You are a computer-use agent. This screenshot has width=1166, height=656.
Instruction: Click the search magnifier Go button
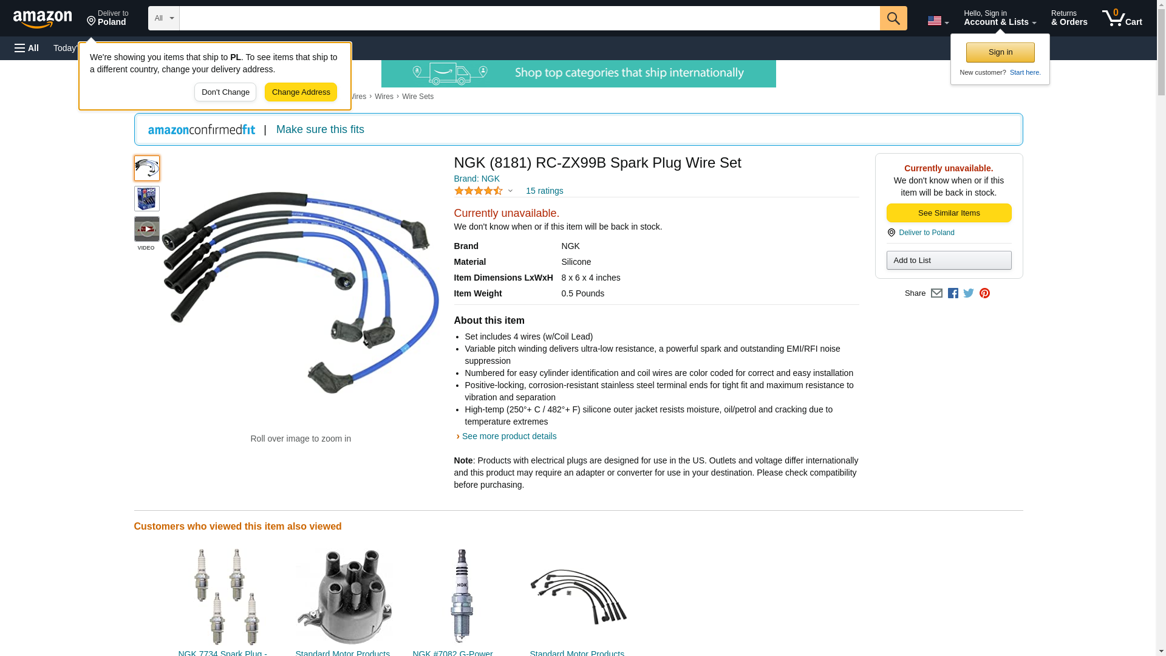click(893, 18)
